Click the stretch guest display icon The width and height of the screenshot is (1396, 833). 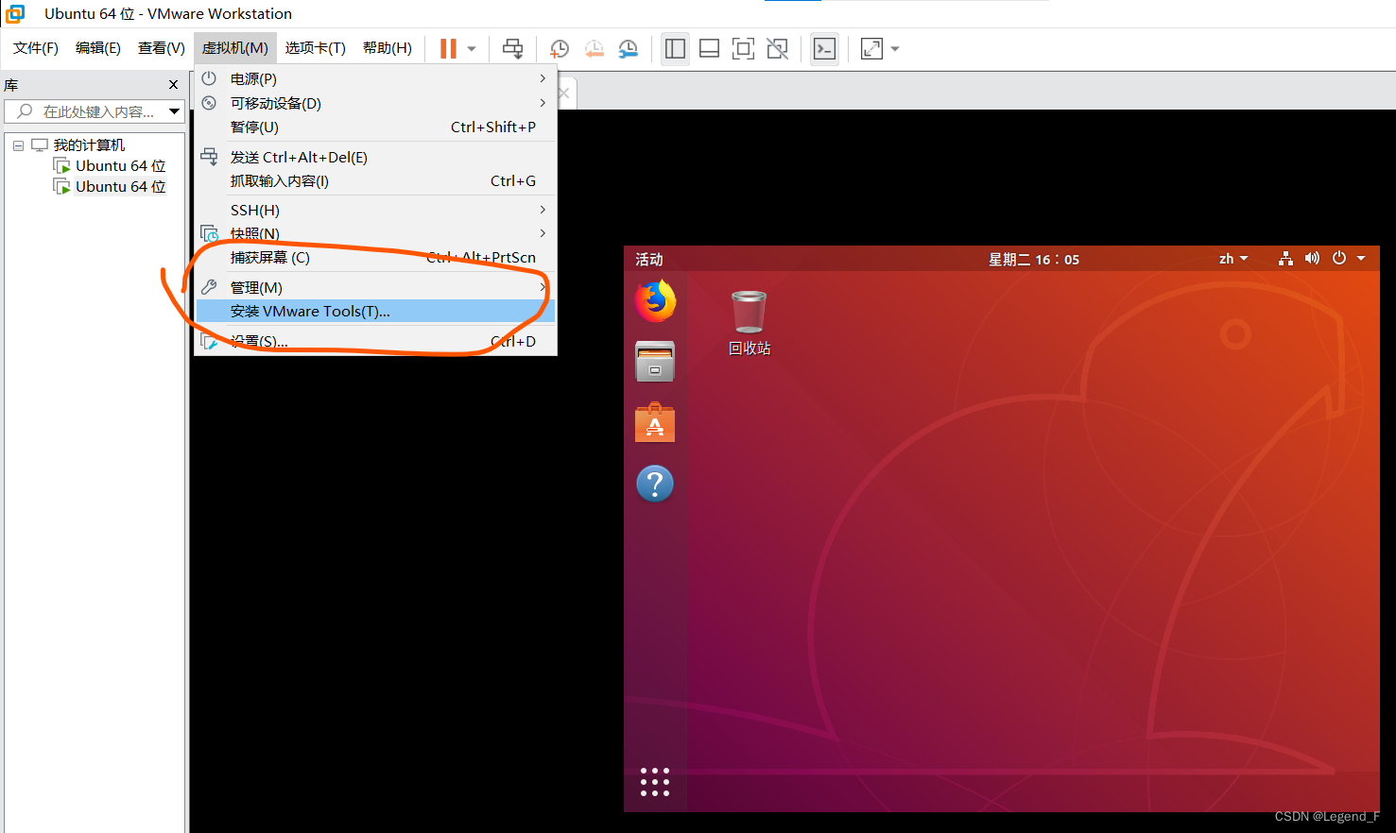tap(871, 48)
